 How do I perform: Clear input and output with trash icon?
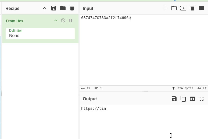pyautogui.click(x=192, y=8)
